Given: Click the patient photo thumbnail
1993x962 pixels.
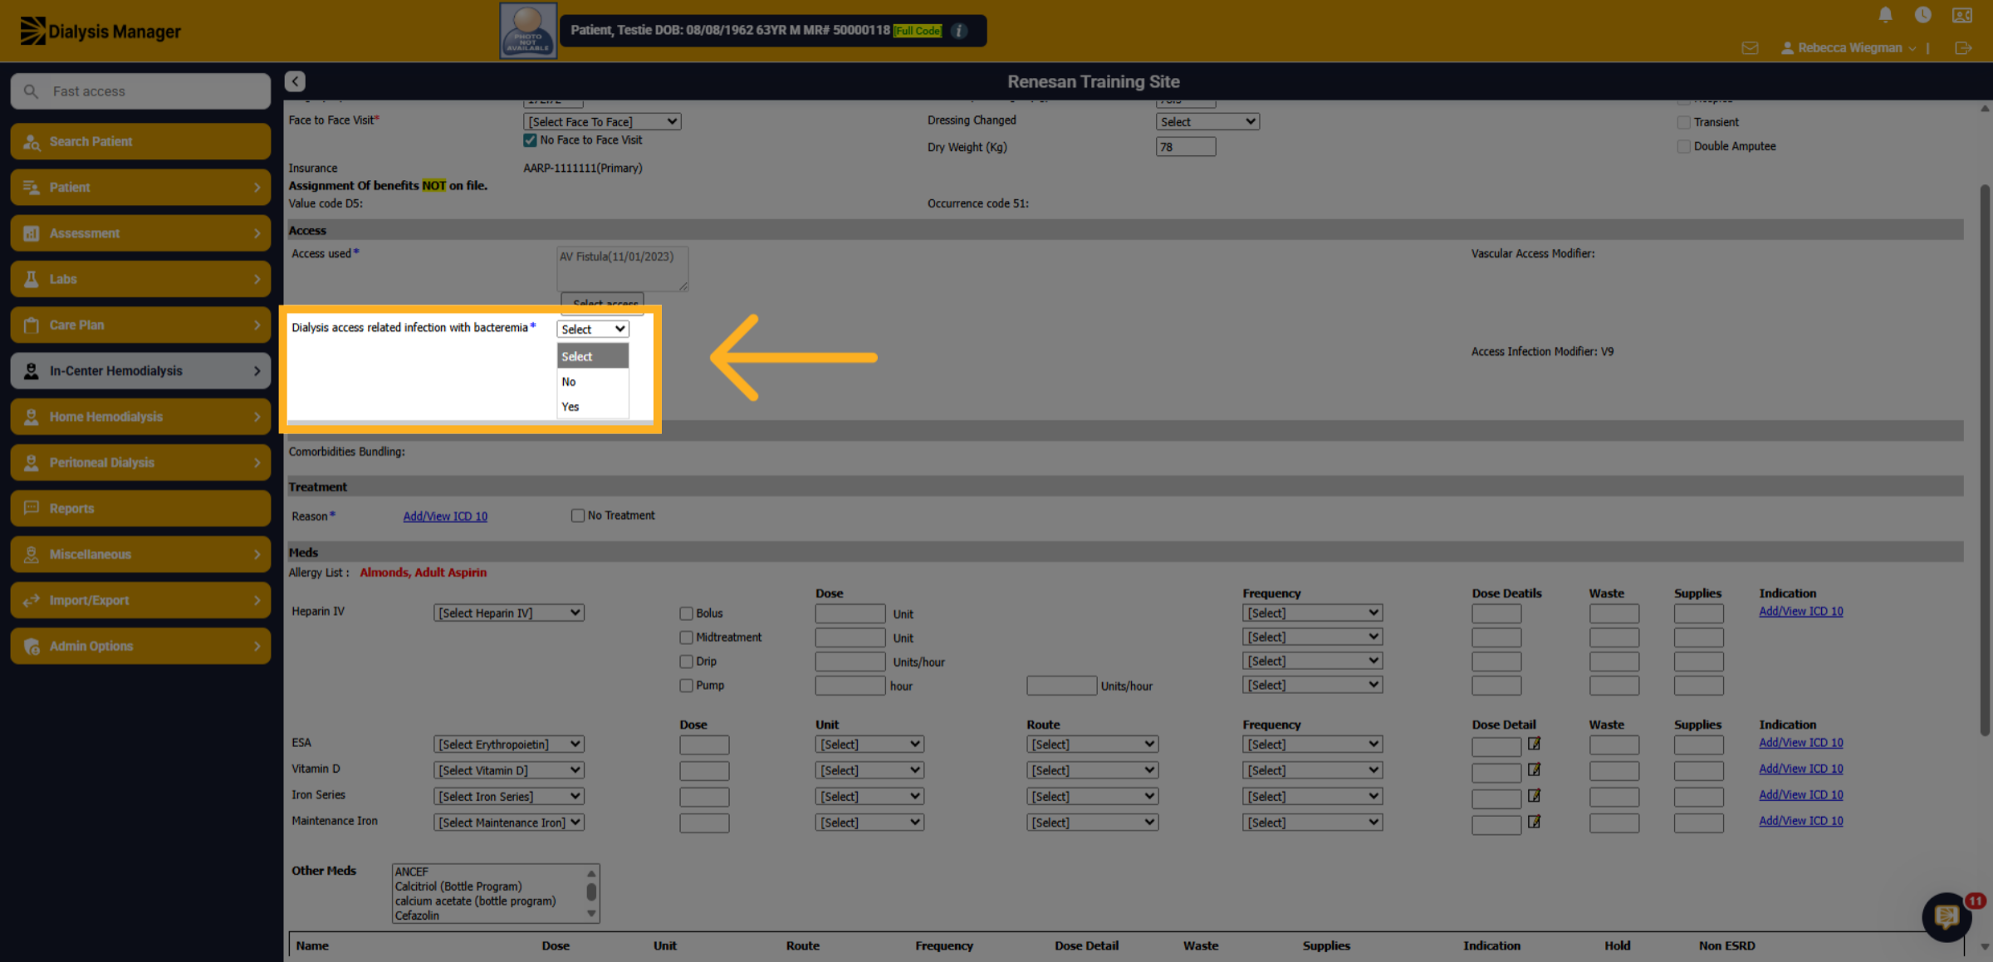Looking at the screenshot, I should coord(528,31).
